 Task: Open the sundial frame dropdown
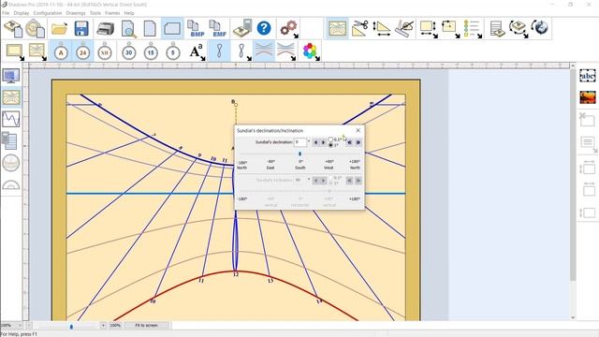click(15, 51)
